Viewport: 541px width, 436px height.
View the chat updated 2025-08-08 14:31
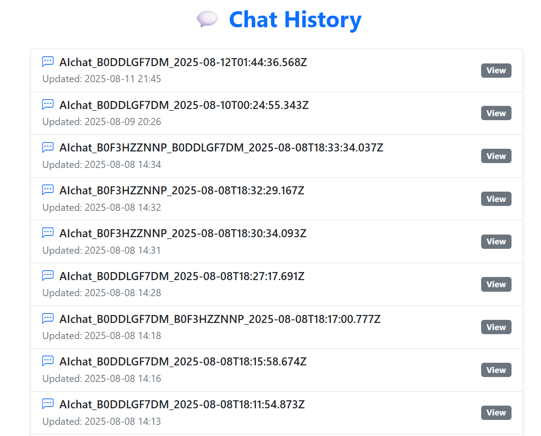(x=496, y=242)
